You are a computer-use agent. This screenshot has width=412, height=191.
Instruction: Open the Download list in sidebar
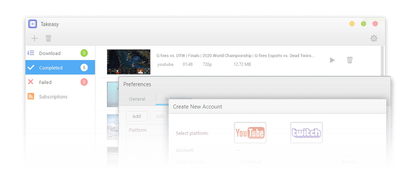[x=49, y=53]
